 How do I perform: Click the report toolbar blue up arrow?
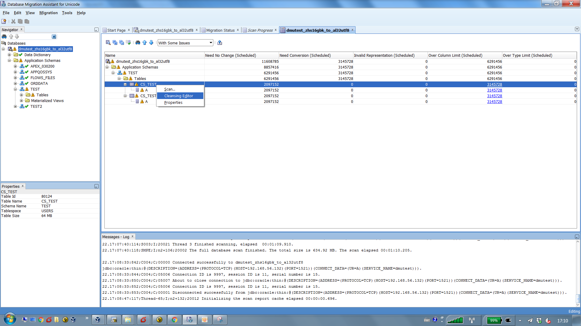point(145,43)
